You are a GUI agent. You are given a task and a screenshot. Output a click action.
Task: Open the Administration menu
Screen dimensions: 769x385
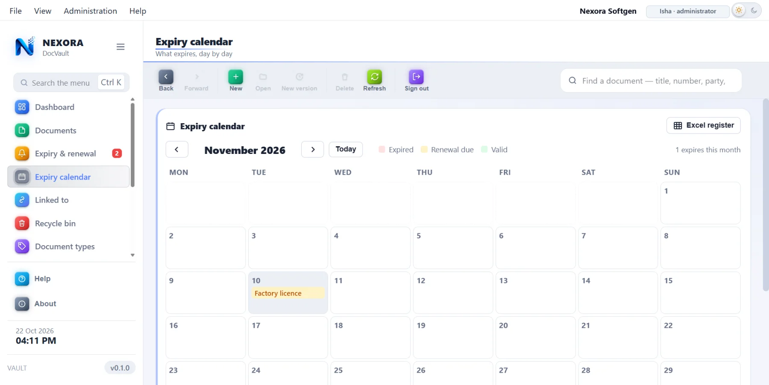[90, 11]
